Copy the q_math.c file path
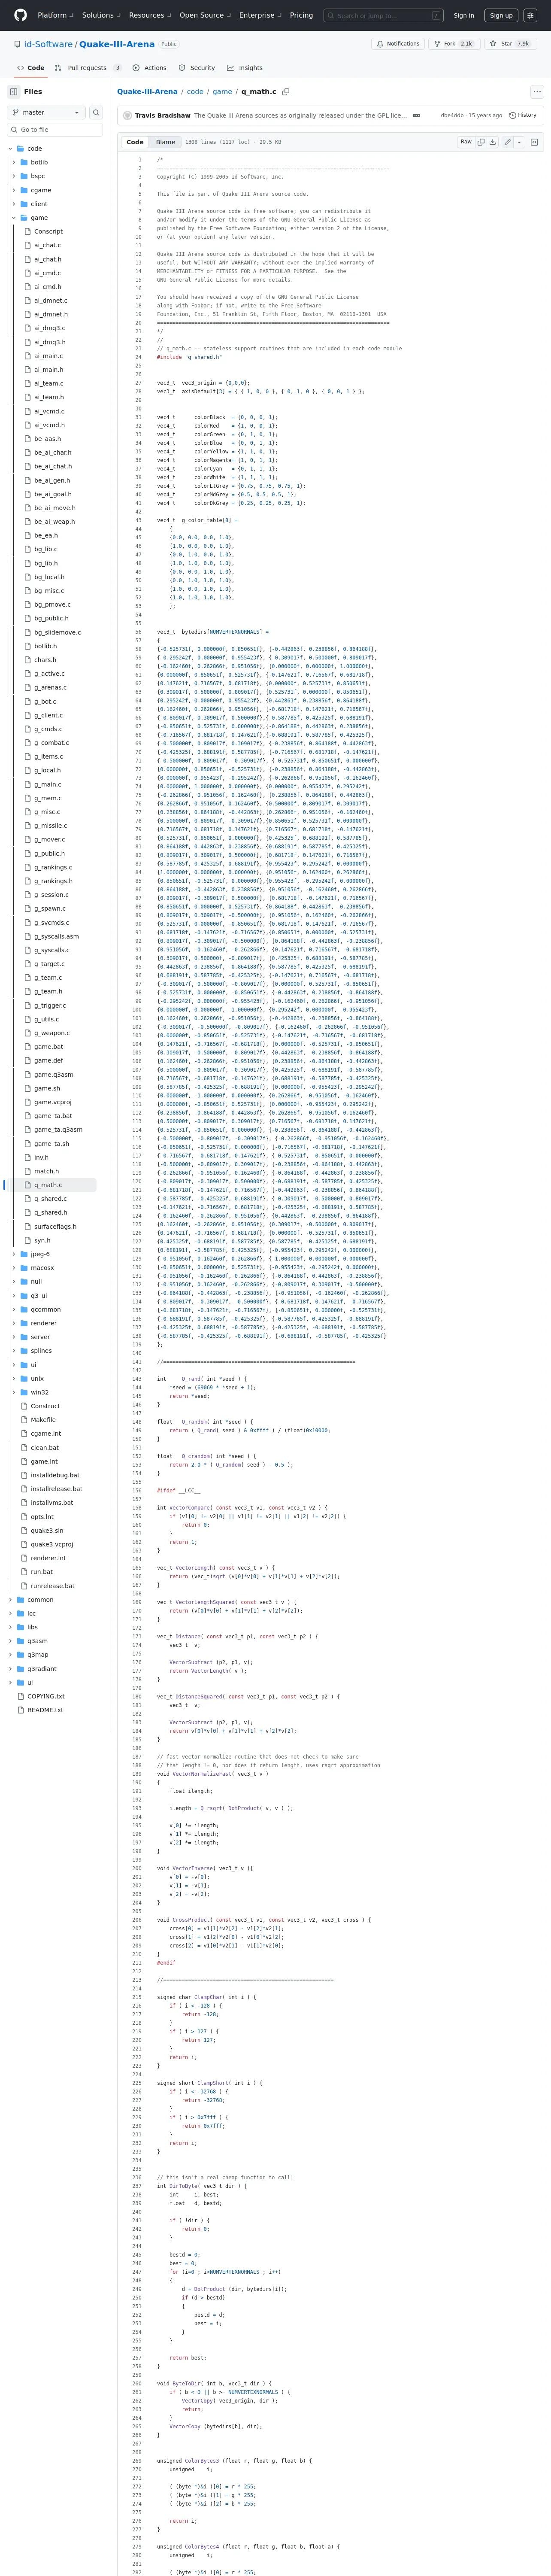Image resolution: width=551 pixels, height=2576 pixels. pyautogui.click(x=286, y=91)
